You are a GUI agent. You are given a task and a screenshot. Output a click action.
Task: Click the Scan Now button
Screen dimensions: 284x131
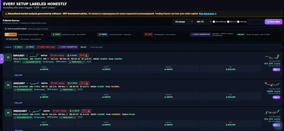pos(273,22)
